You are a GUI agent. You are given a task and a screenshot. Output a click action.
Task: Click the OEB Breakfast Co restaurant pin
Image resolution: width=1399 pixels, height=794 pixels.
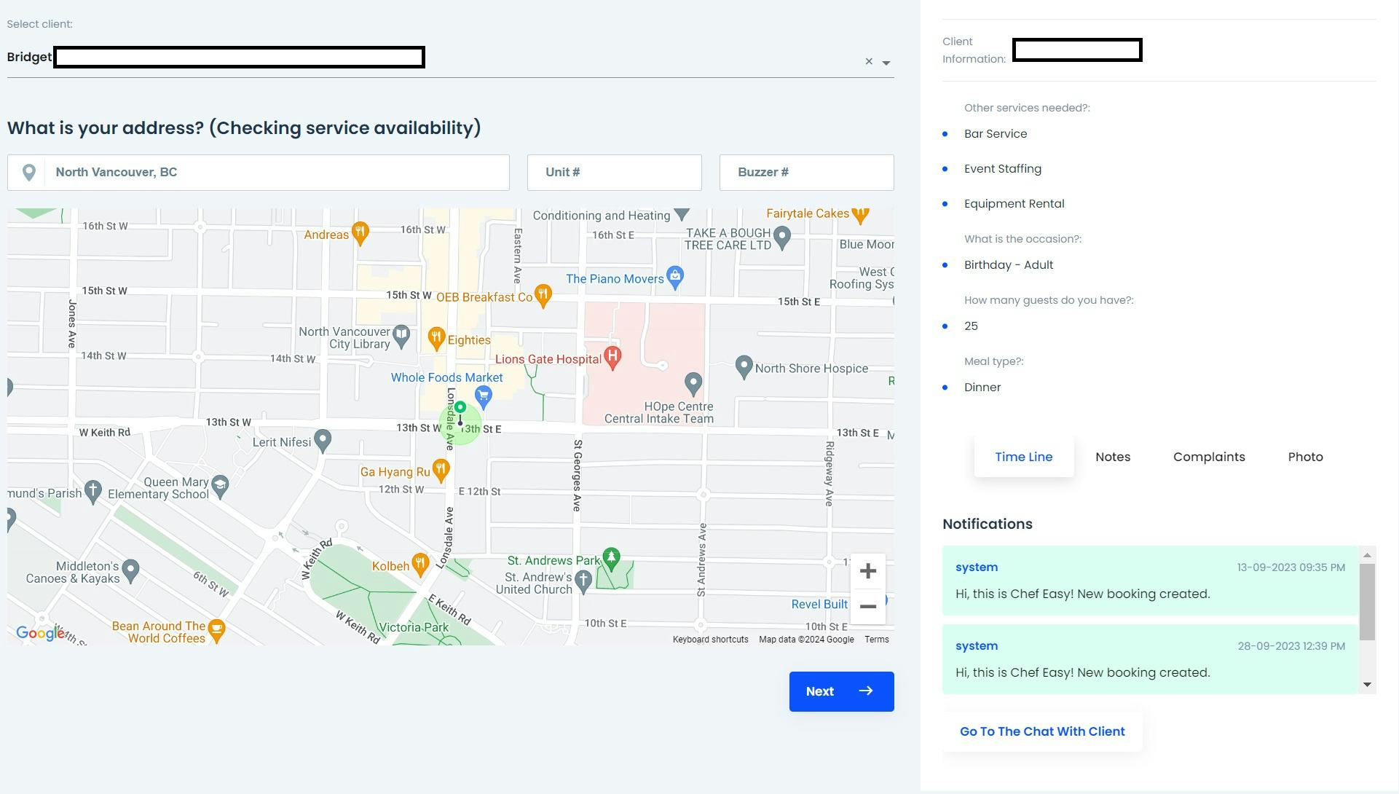[543, 295]
